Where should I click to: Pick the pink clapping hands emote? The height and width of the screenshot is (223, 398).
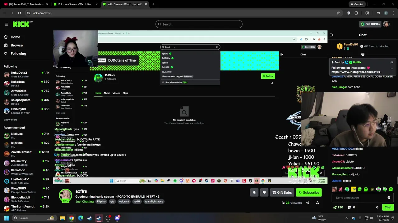point(341,189)
